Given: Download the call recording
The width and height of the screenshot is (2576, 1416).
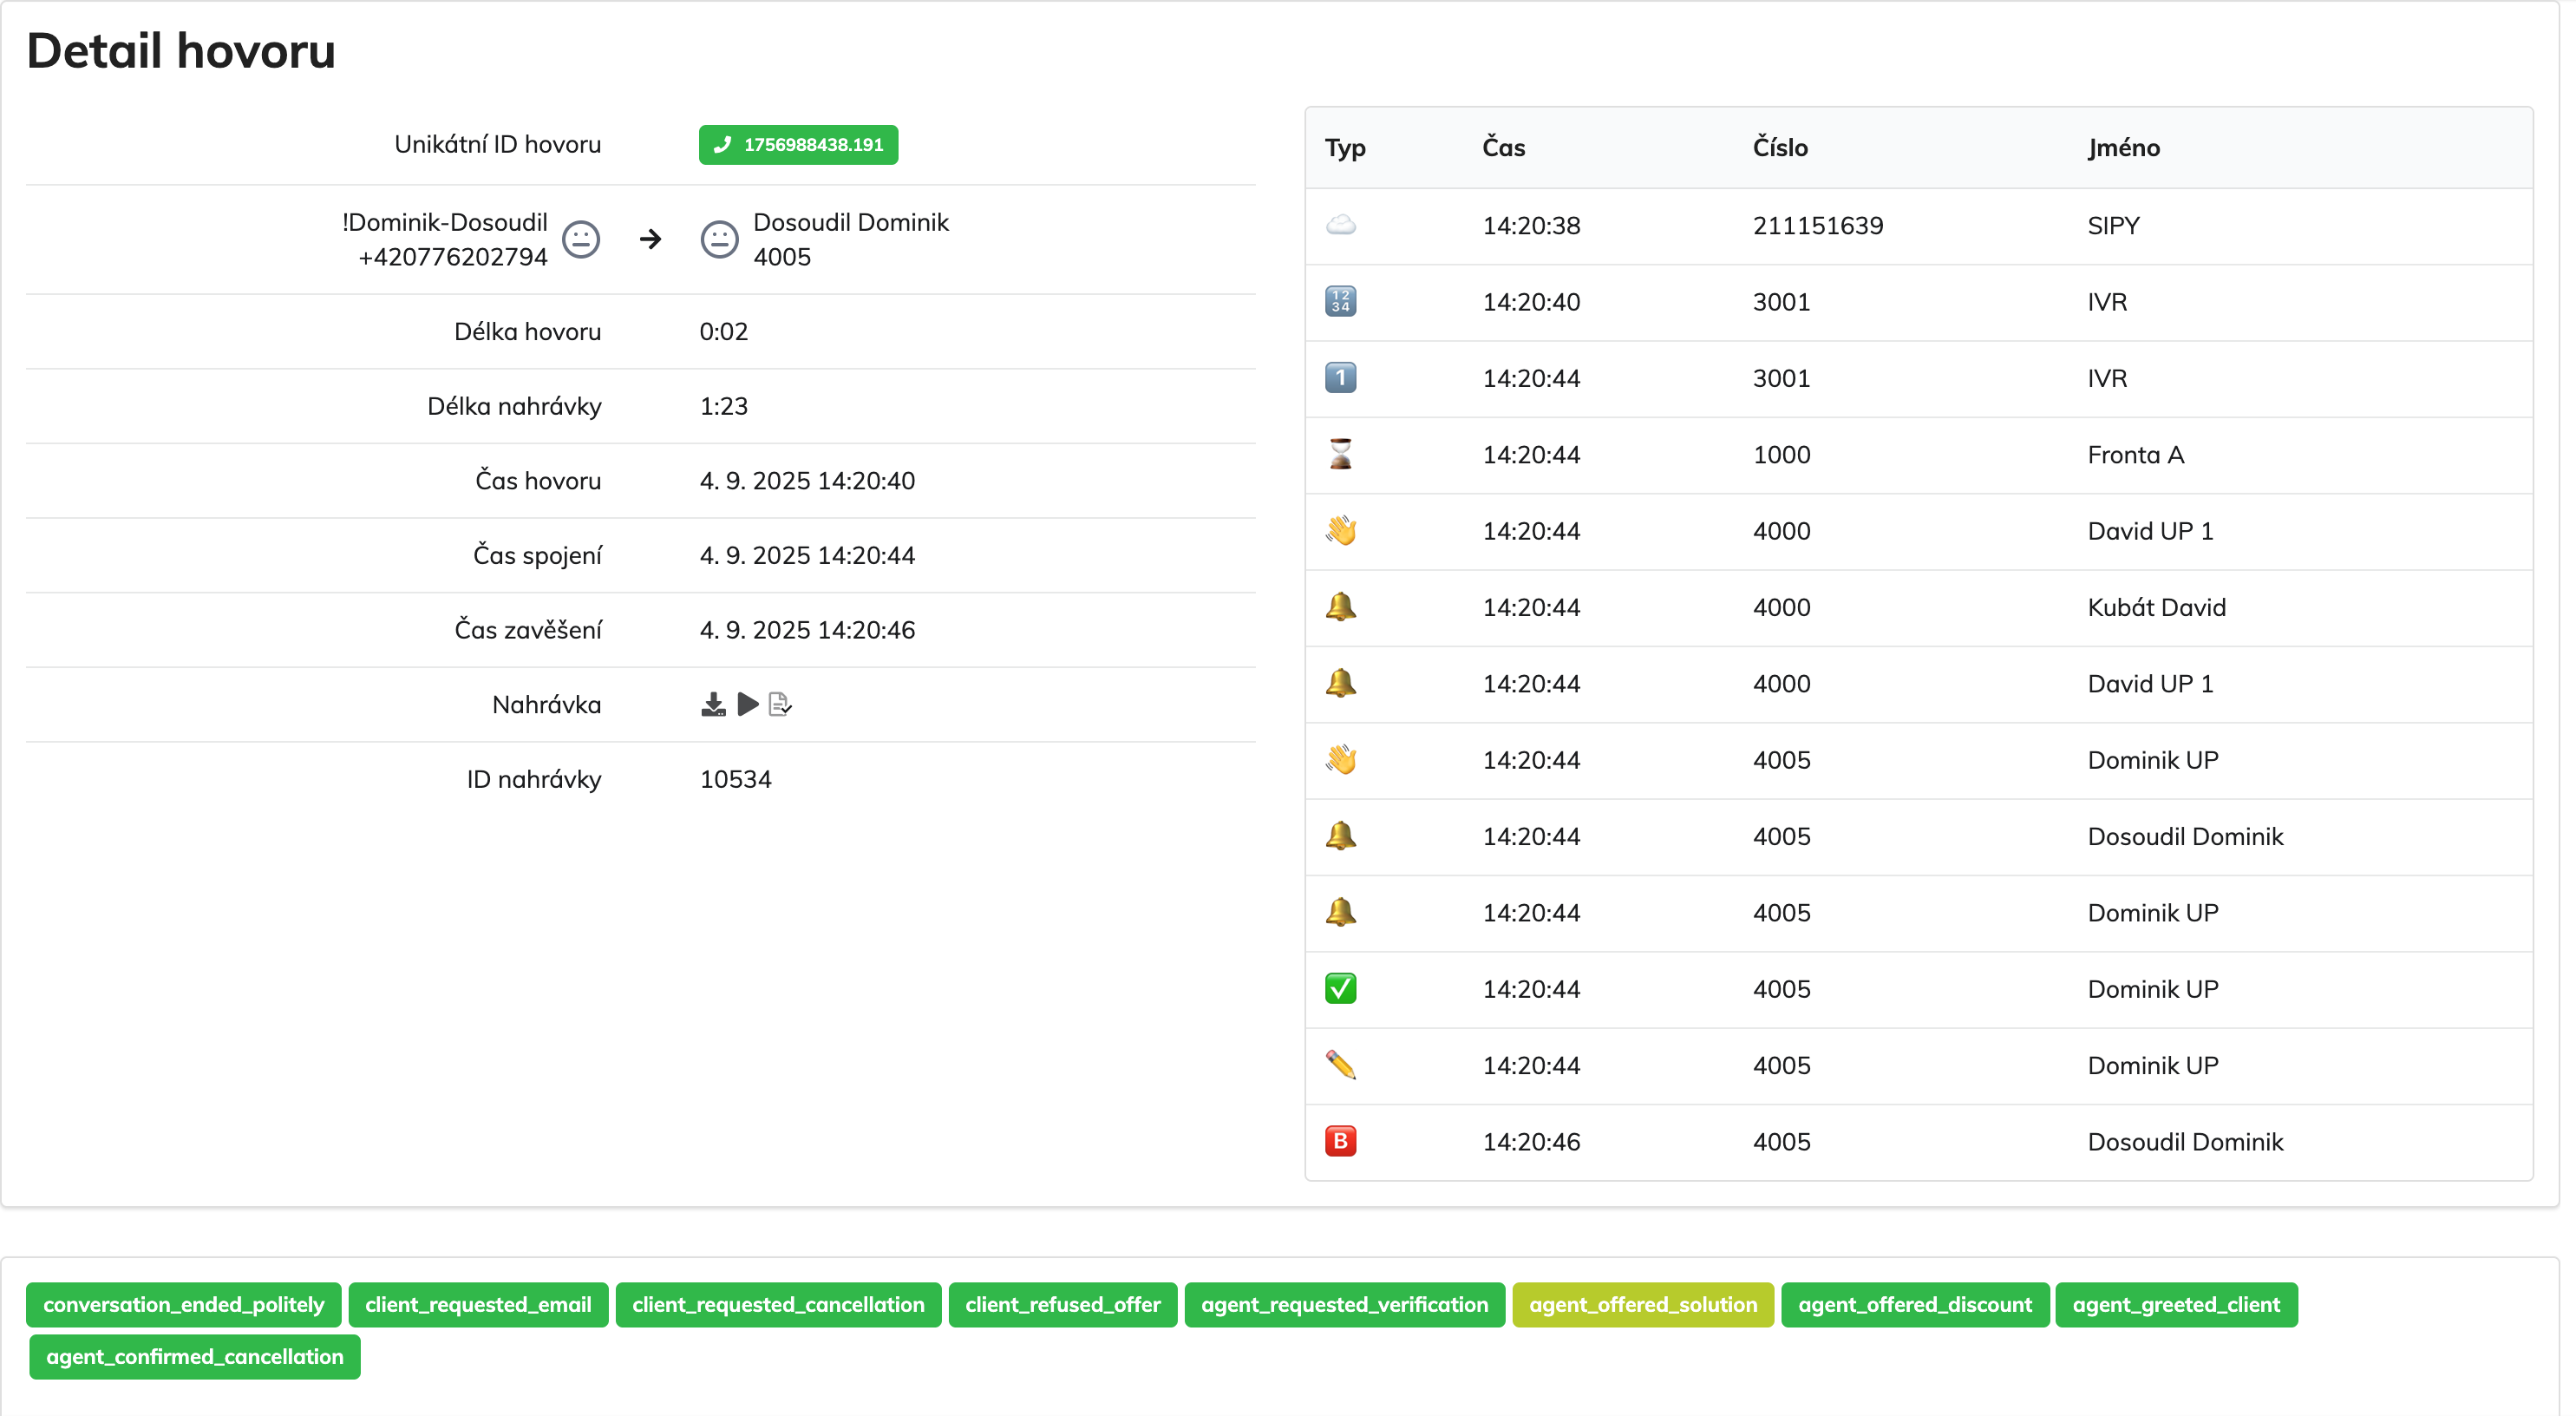Looking at the screenshot, I should coord(713,705).
